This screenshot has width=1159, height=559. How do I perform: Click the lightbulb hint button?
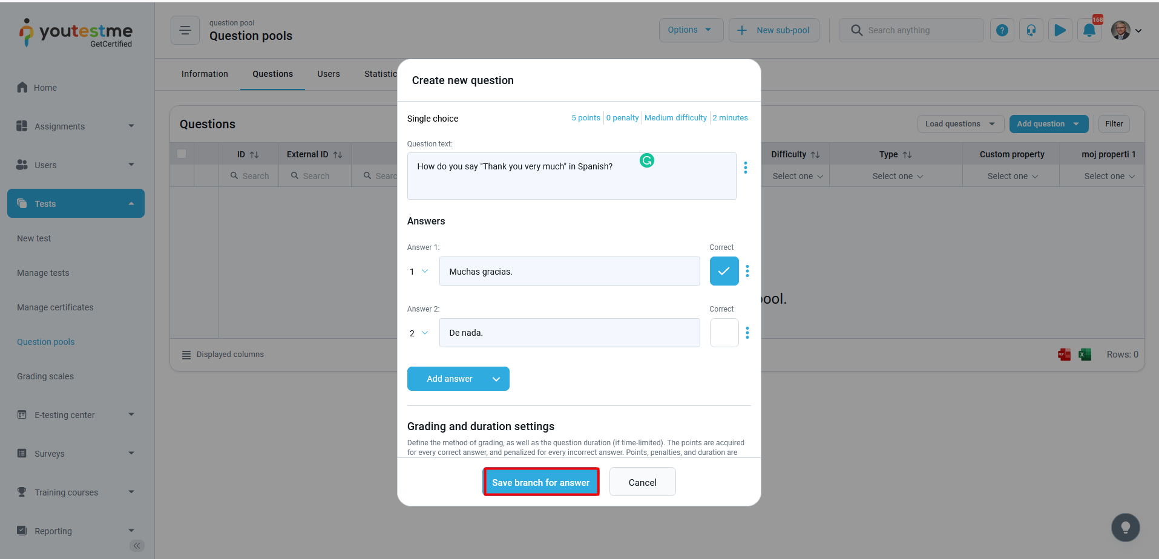pos(1125,528)
